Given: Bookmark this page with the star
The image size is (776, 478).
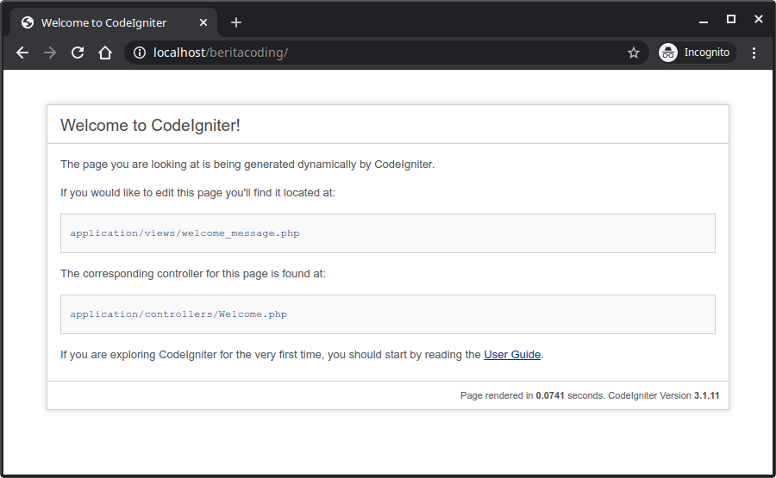Looking at the screenshot, I should pyautogui.click(x=634, y=53).
